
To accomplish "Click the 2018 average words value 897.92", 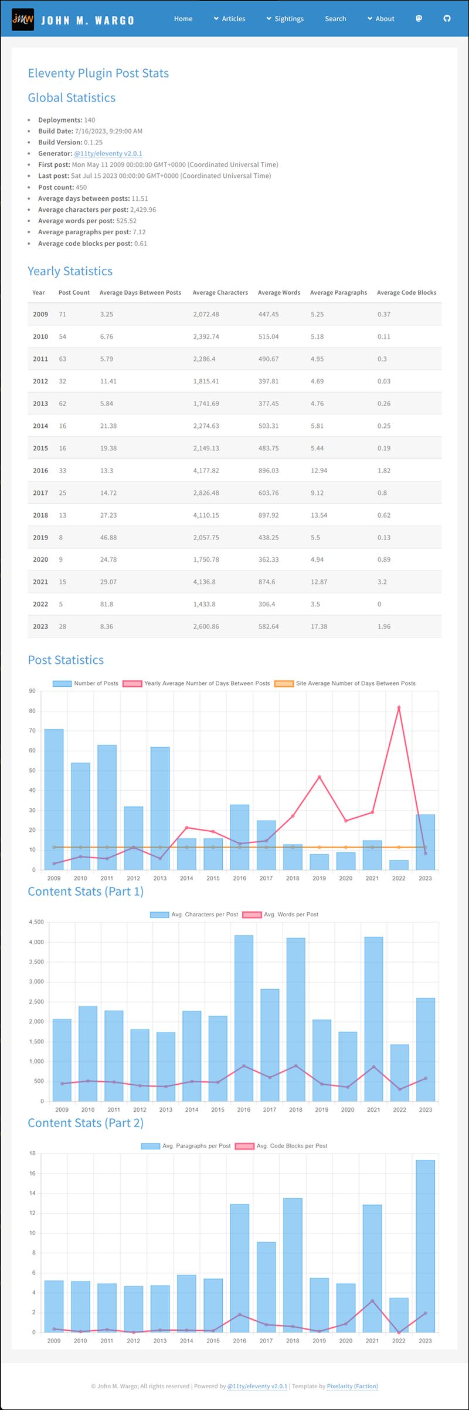I will (269, 515).
